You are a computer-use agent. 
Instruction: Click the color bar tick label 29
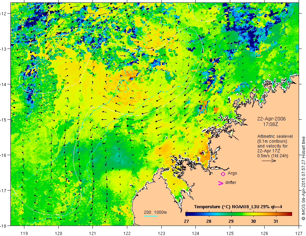pyautogui.click(x=231, y=221)
